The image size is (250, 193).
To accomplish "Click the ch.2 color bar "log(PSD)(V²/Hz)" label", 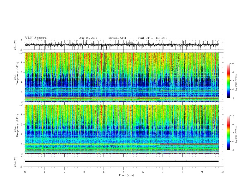I will [x=236, y=134].
